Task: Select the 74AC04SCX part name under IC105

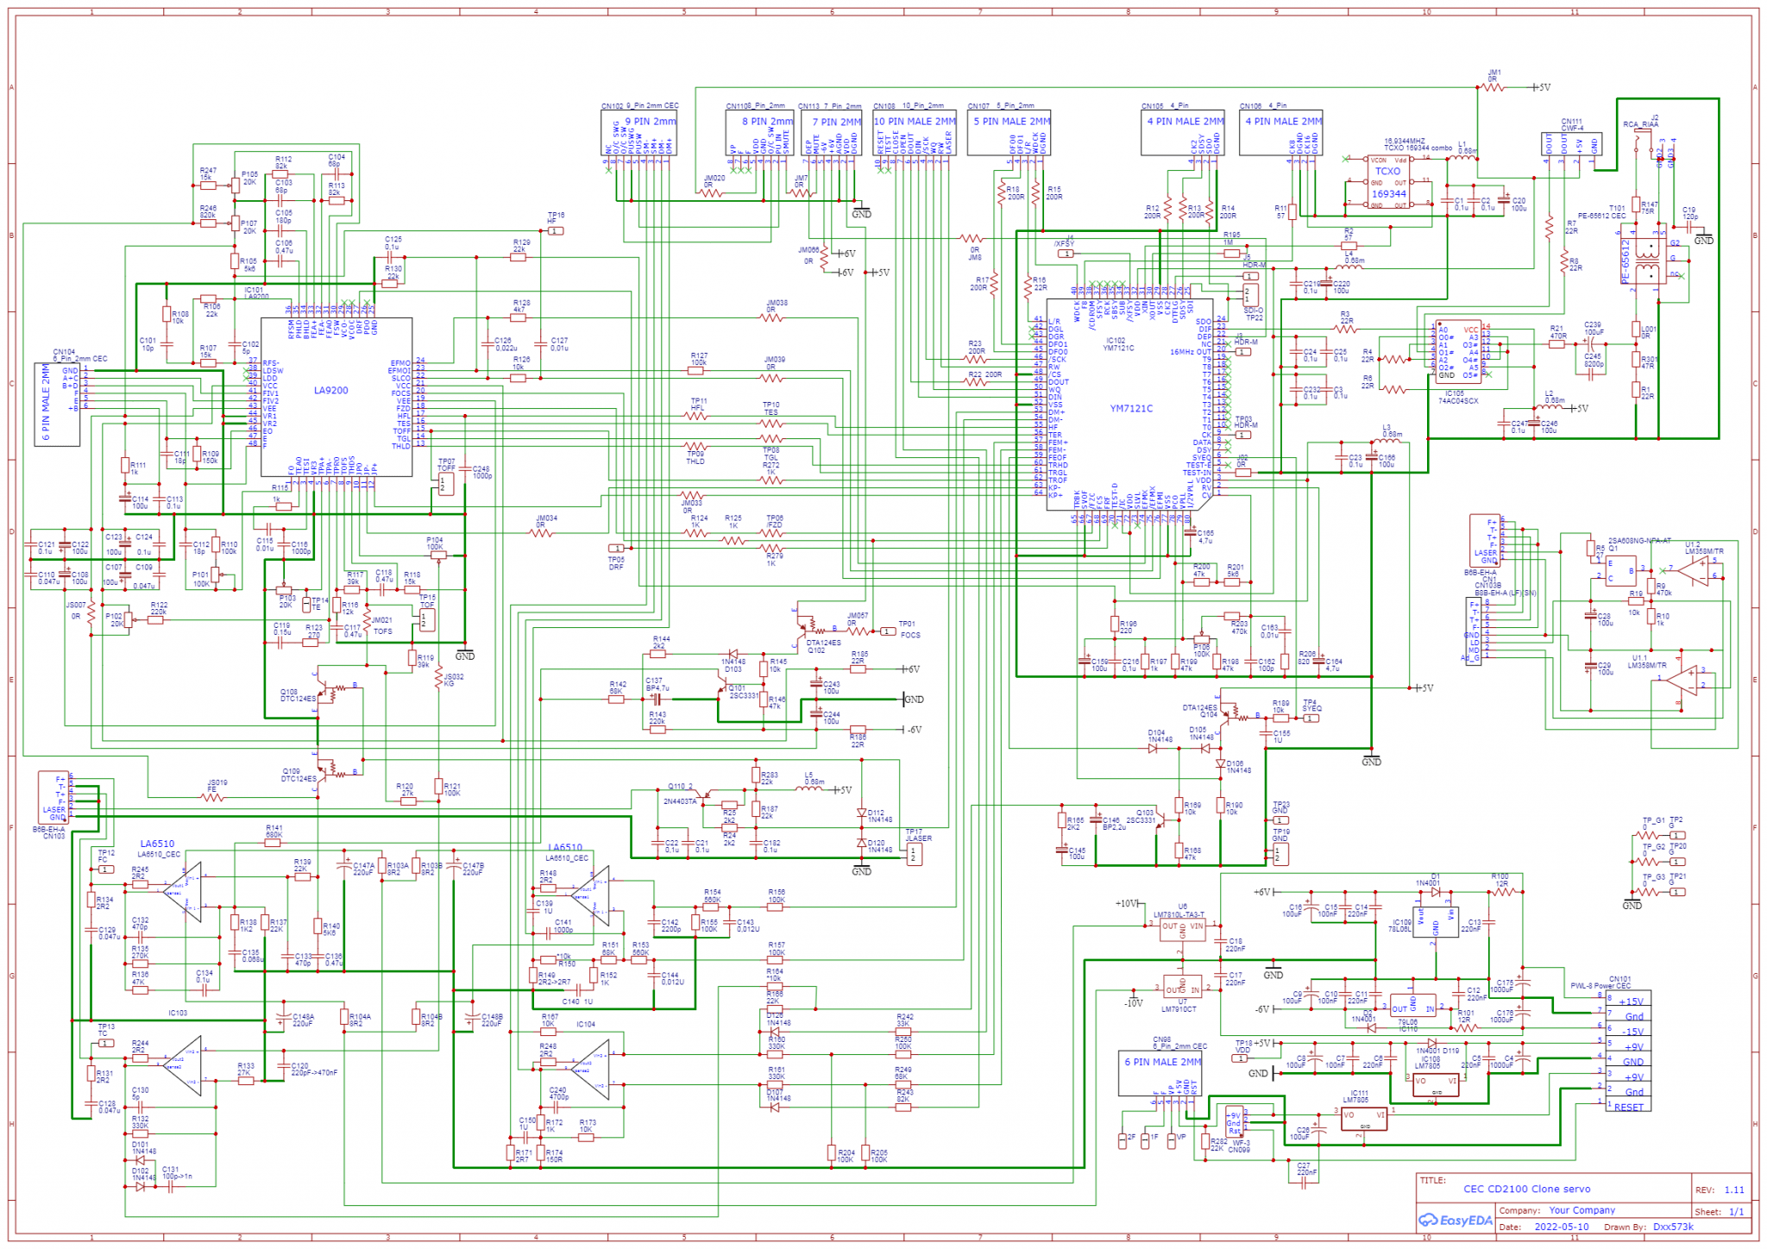Action: tap(1457, 401)
